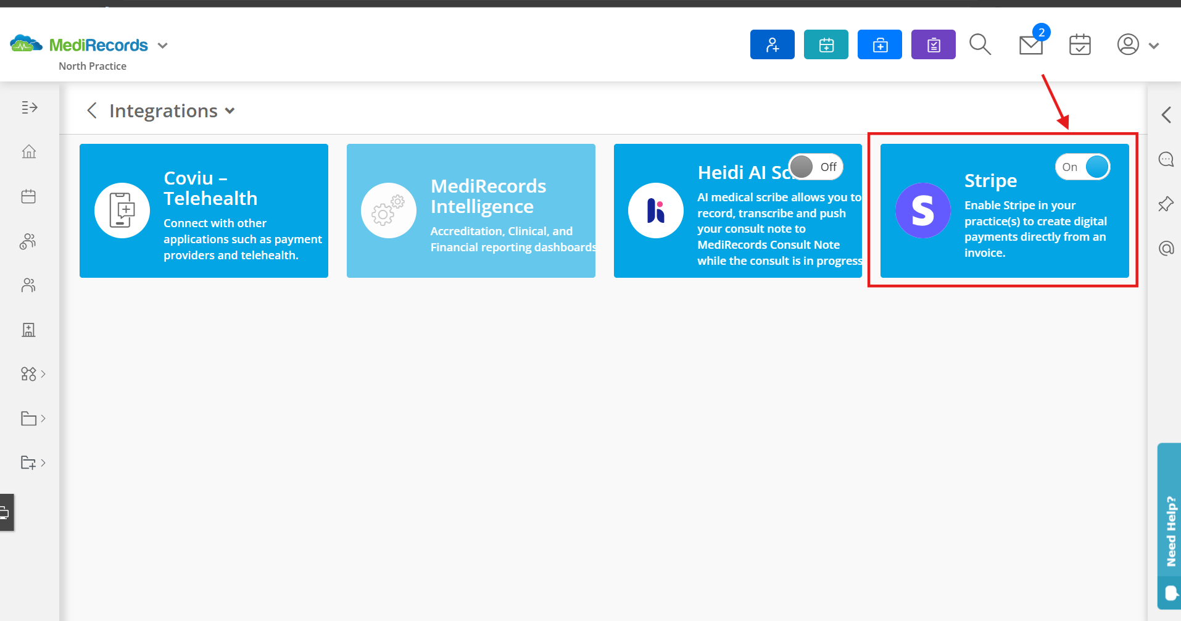Screen dimensions: 1181x621
Task: Open the Heidi AI Scribe card title
Action: coord(743,173)
